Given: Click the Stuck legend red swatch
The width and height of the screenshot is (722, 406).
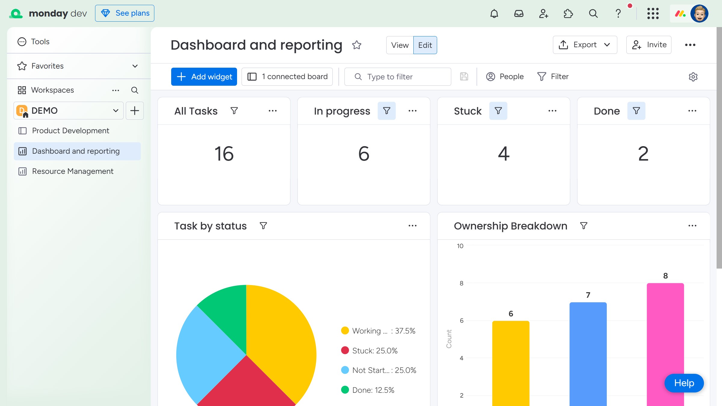Looking at the screenshot, I should 345,350.
